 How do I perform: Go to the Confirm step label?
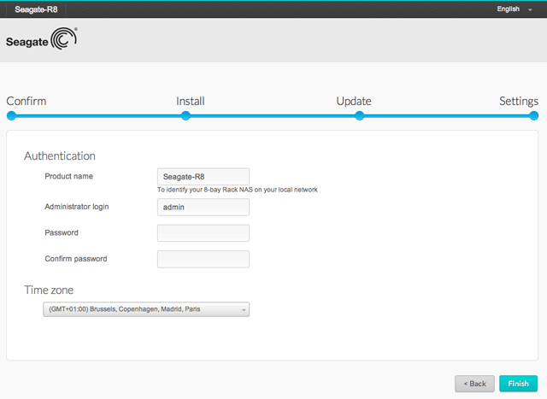click(x=26, y=101)
